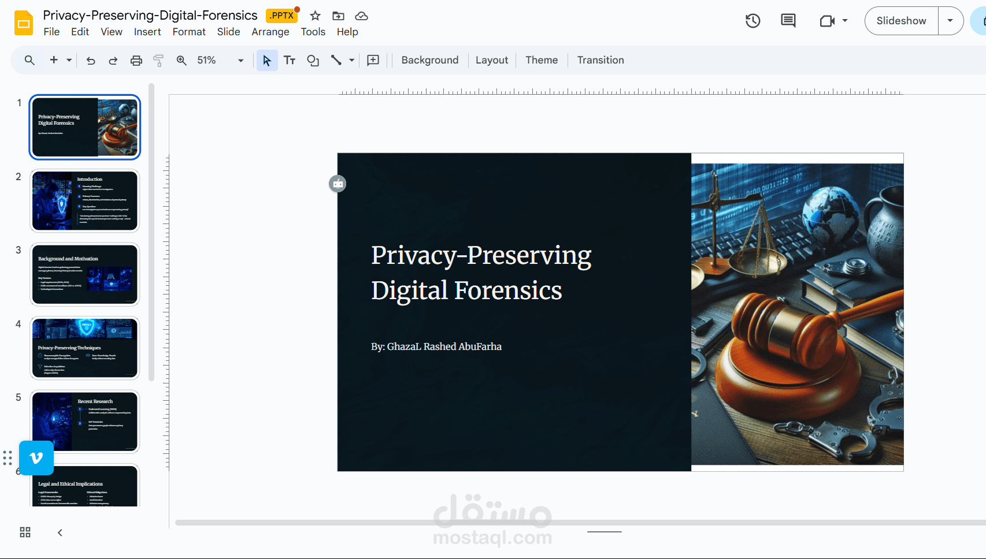The image size is (986, 559).
Task: Select the text box tool
Action: pyautogui.click(x=290, y=60)
